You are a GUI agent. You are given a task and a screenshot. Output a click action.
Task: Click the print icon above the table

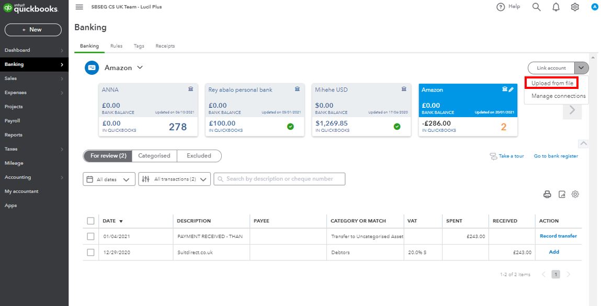[547, 194]
